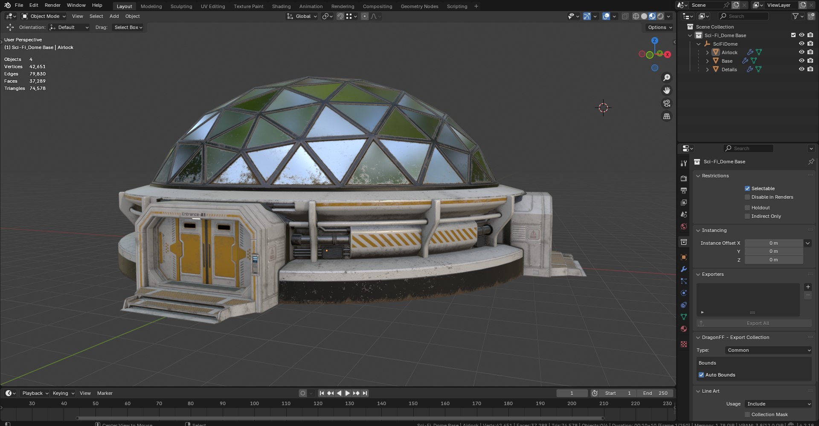The height and width of the screenshot is (426, 819).
Task: Open the Global transform orientation dropdown
Action: [x=302, y=16]
